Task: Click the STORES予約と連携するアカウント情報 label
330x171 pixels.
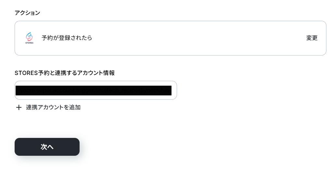Action: point(65,73)
